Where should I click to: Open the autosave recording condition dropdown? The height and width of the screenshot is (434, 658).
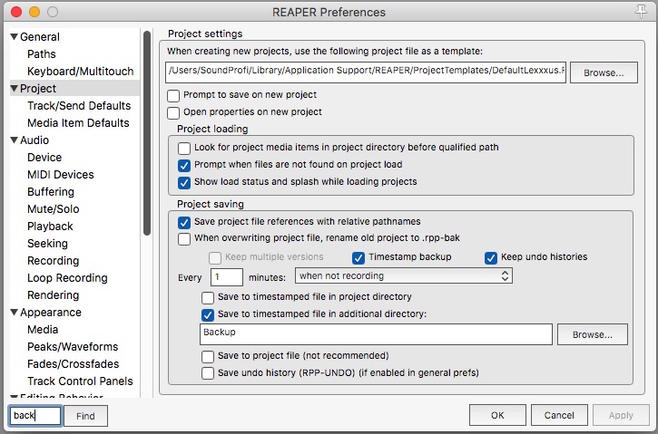(x=404, y=275)
